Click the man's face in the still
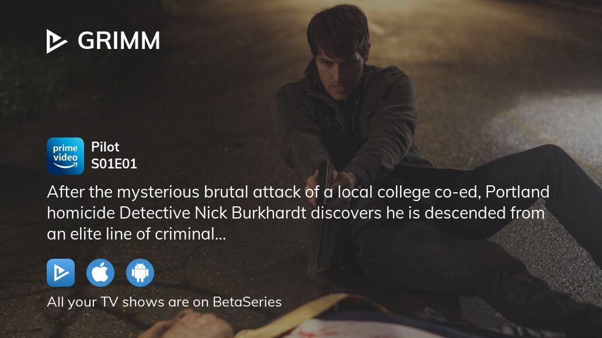Viewport: 602px width, 338px height. [x=338, y=71]
